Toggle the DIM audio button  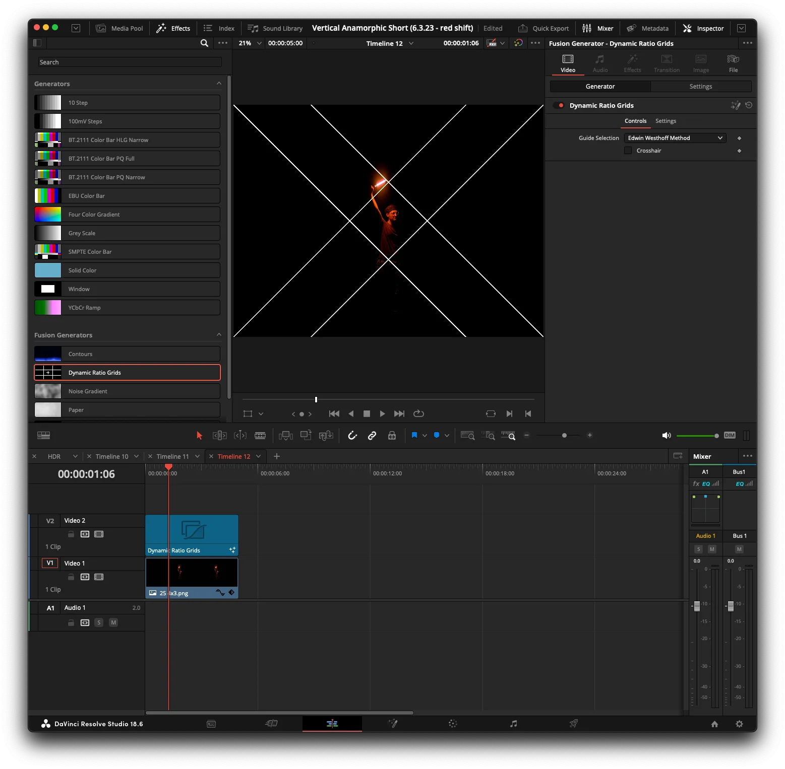pyautogui.click(x=730, y=436)
